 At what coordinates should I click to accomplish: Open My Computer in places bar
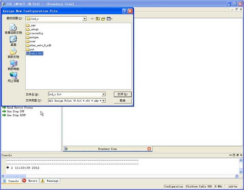pyautogui.click(x=13, y=65)
